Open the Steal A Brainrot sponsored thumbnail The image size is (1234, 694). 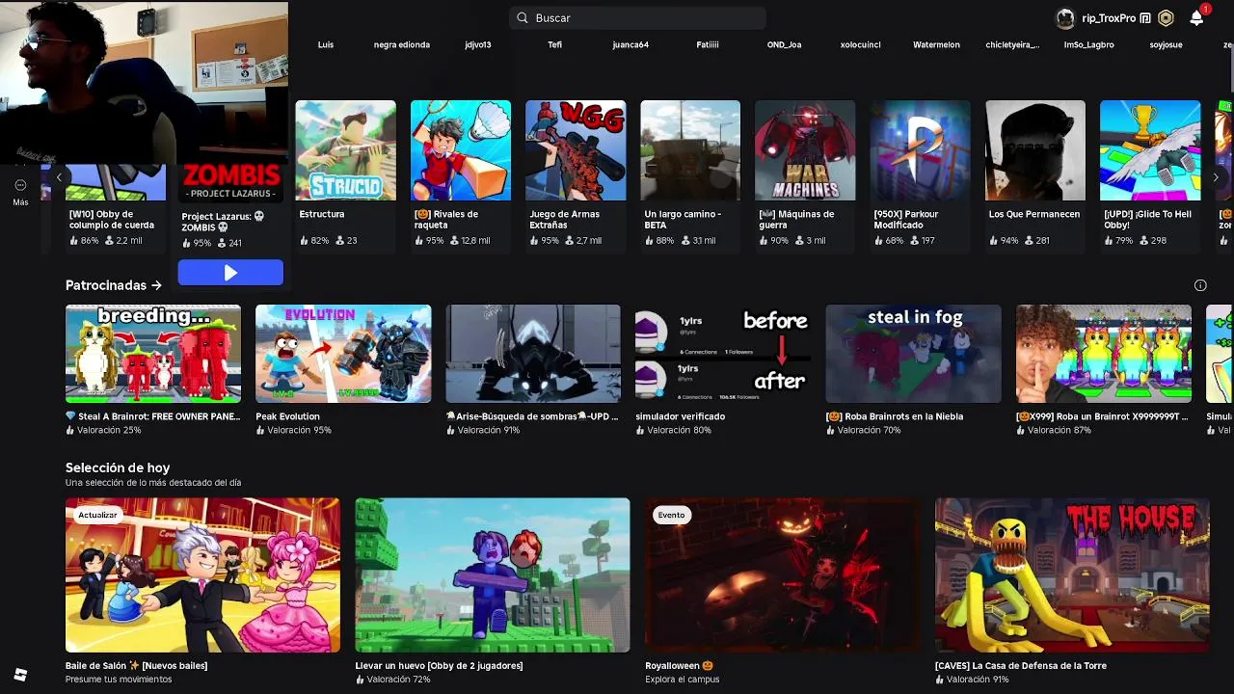click(153, 354)
